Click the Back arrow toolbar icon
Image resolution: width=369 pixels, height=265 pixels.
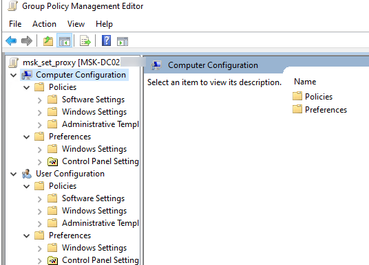click(x=11, y=41)
